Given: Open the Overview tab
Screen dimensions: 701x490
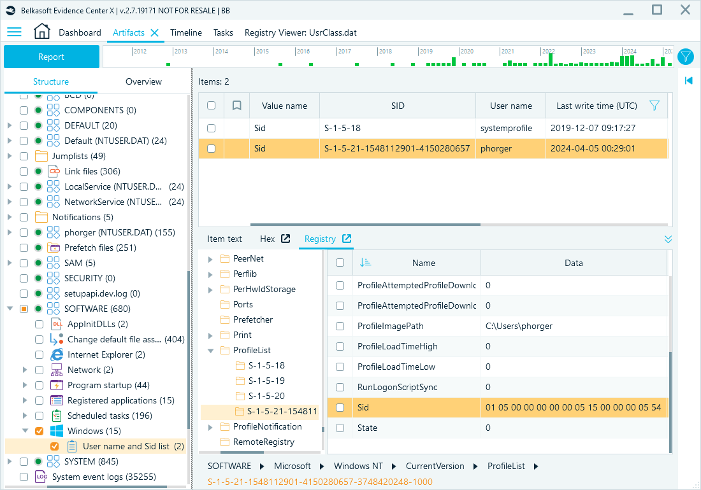Looking at the screenshot, I should point(143,81).
